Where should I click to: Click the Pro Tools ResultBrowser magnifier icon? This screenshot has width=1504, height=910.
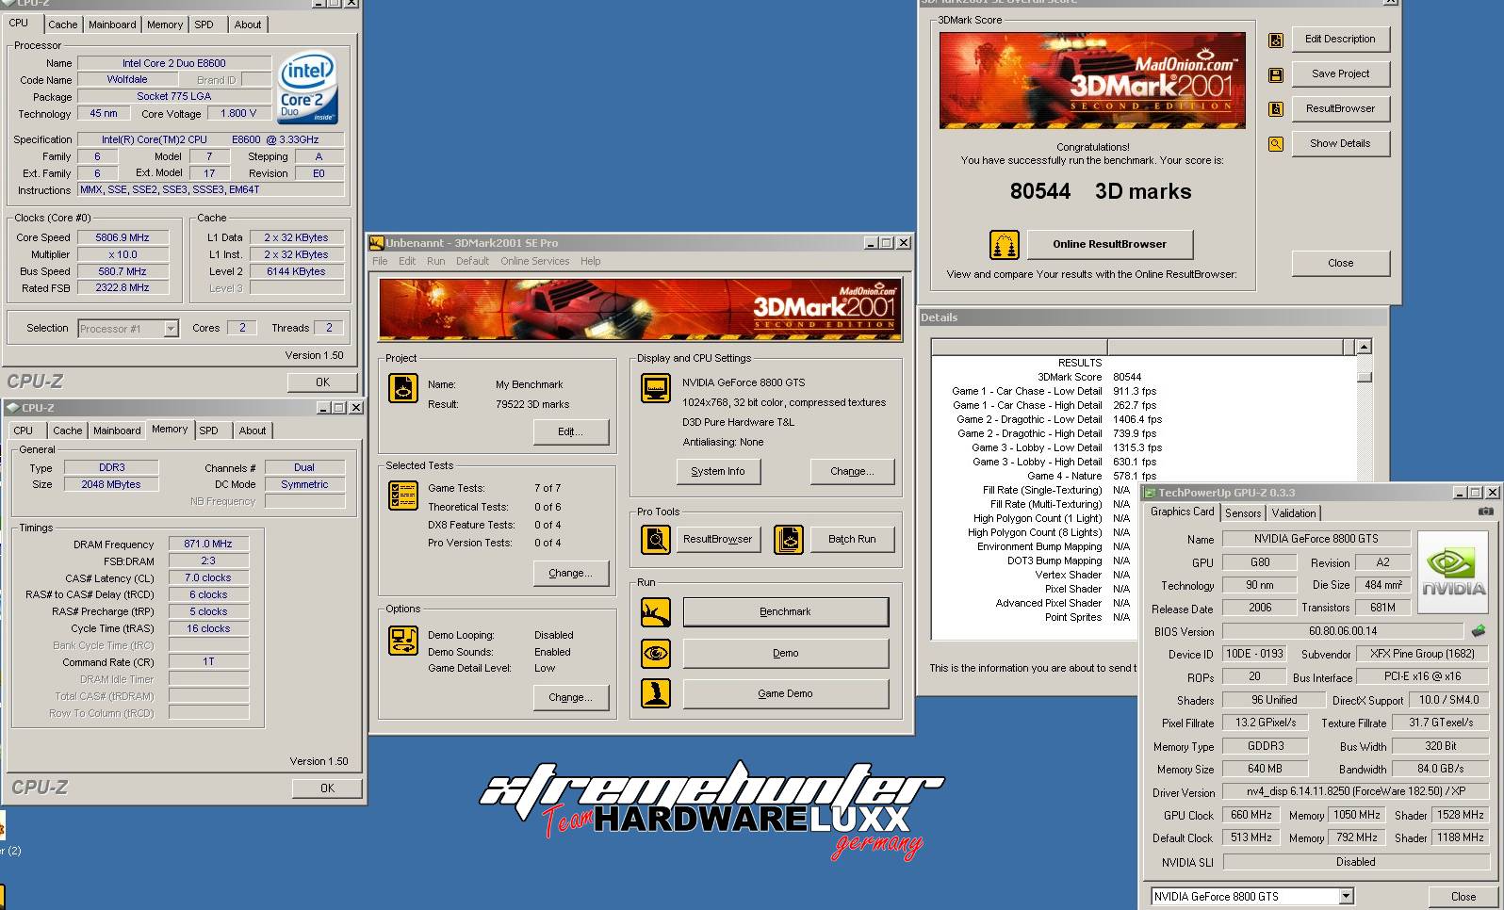pyautogui.click(x=656, y=540)
